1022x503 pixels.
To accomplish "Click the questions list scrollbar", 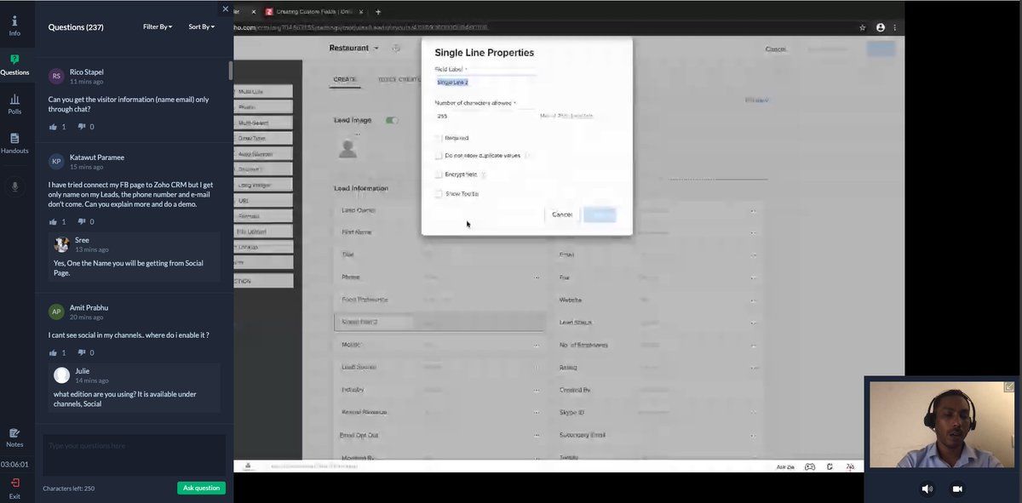I will click(x=230, y=71).
